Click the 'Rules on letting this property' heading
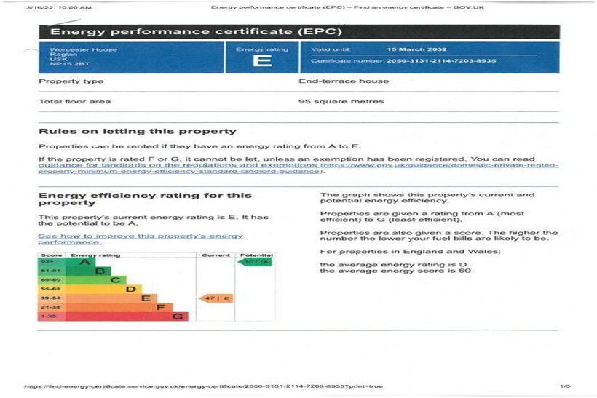 click(137, 131)
